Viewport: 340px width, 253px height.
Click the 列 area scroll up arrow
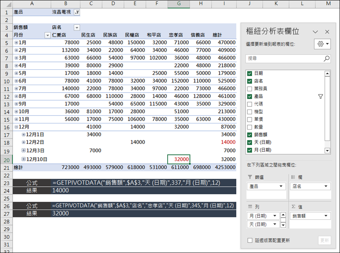[x=283, y=215]
